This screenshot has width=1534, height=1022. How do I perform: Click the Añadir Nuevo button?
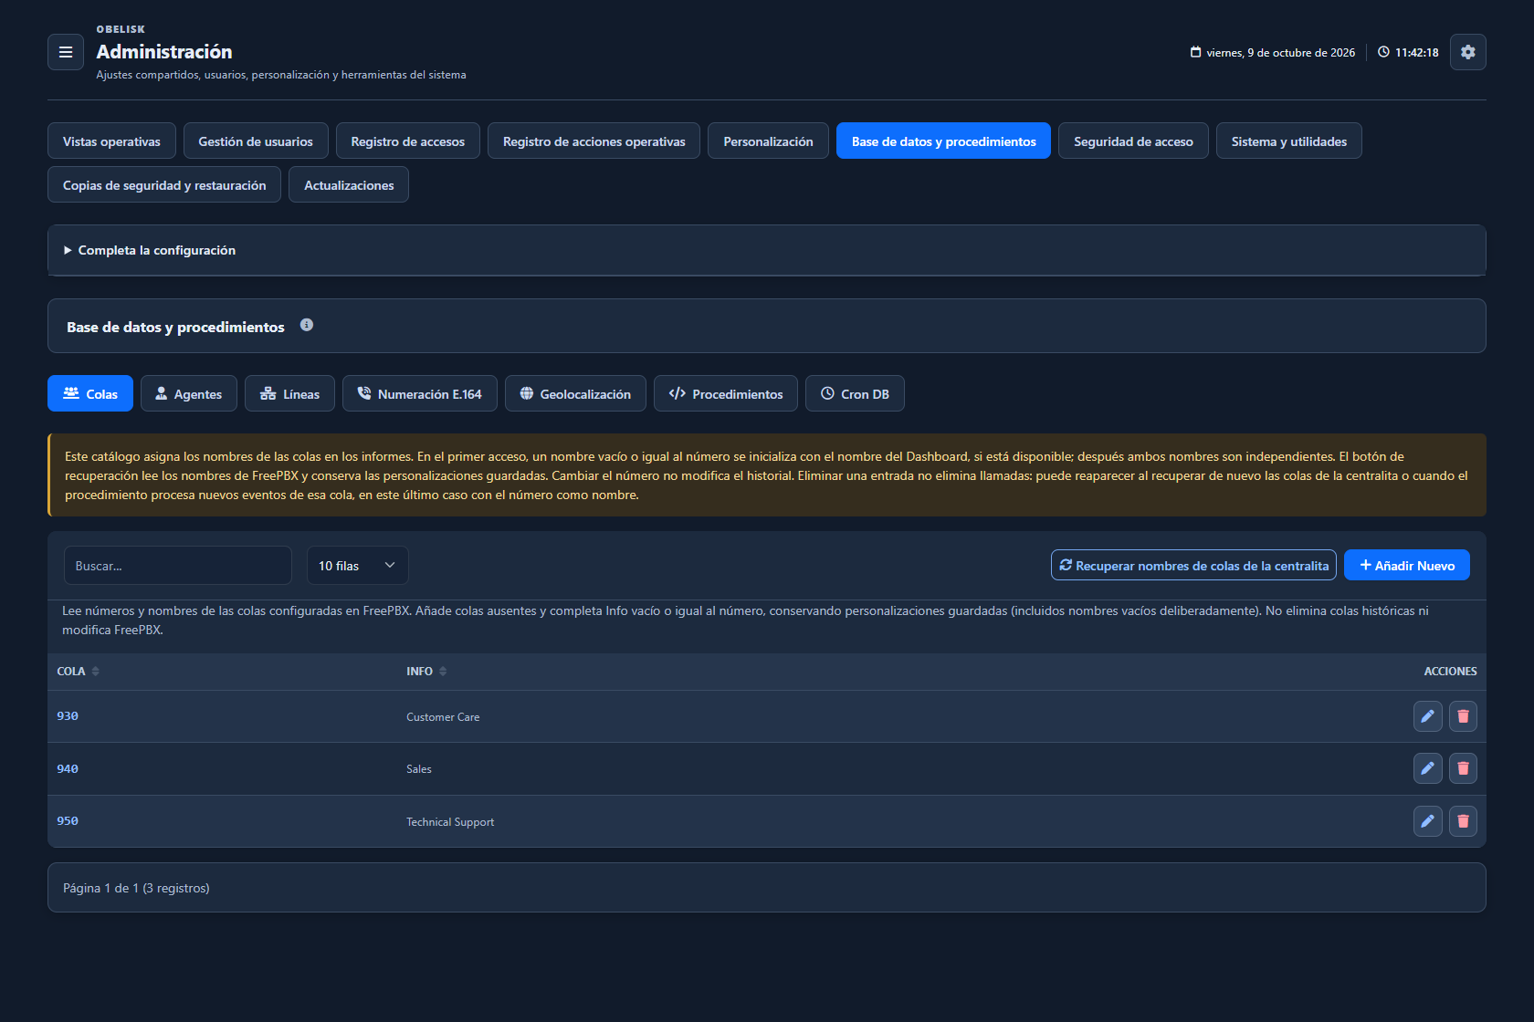click(1407, 565)
